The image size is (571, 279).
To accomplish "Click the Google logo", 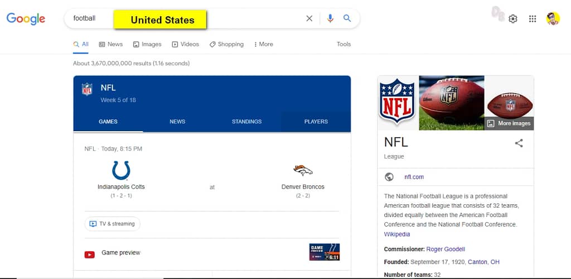I will pos(26,18).
